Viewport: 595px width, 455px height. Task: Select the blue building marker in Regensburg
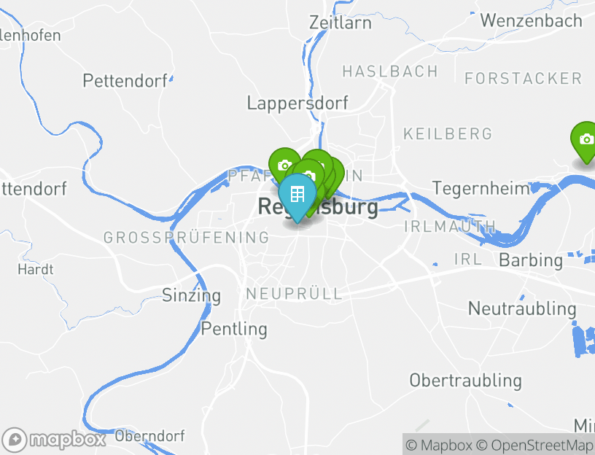tap(297, 197)
